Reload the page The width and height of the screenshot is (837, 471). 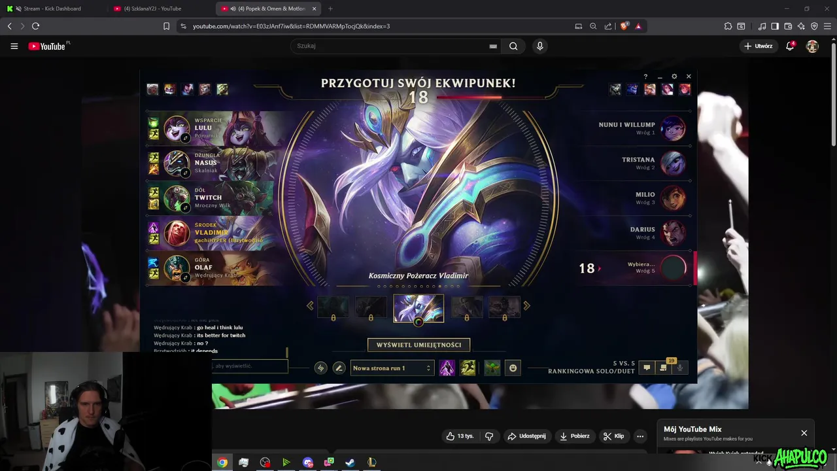pyautogui.click(x=35, y=26)
